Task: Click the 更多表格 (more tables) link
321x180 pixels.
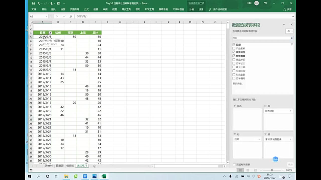Action: coord(238,83)
